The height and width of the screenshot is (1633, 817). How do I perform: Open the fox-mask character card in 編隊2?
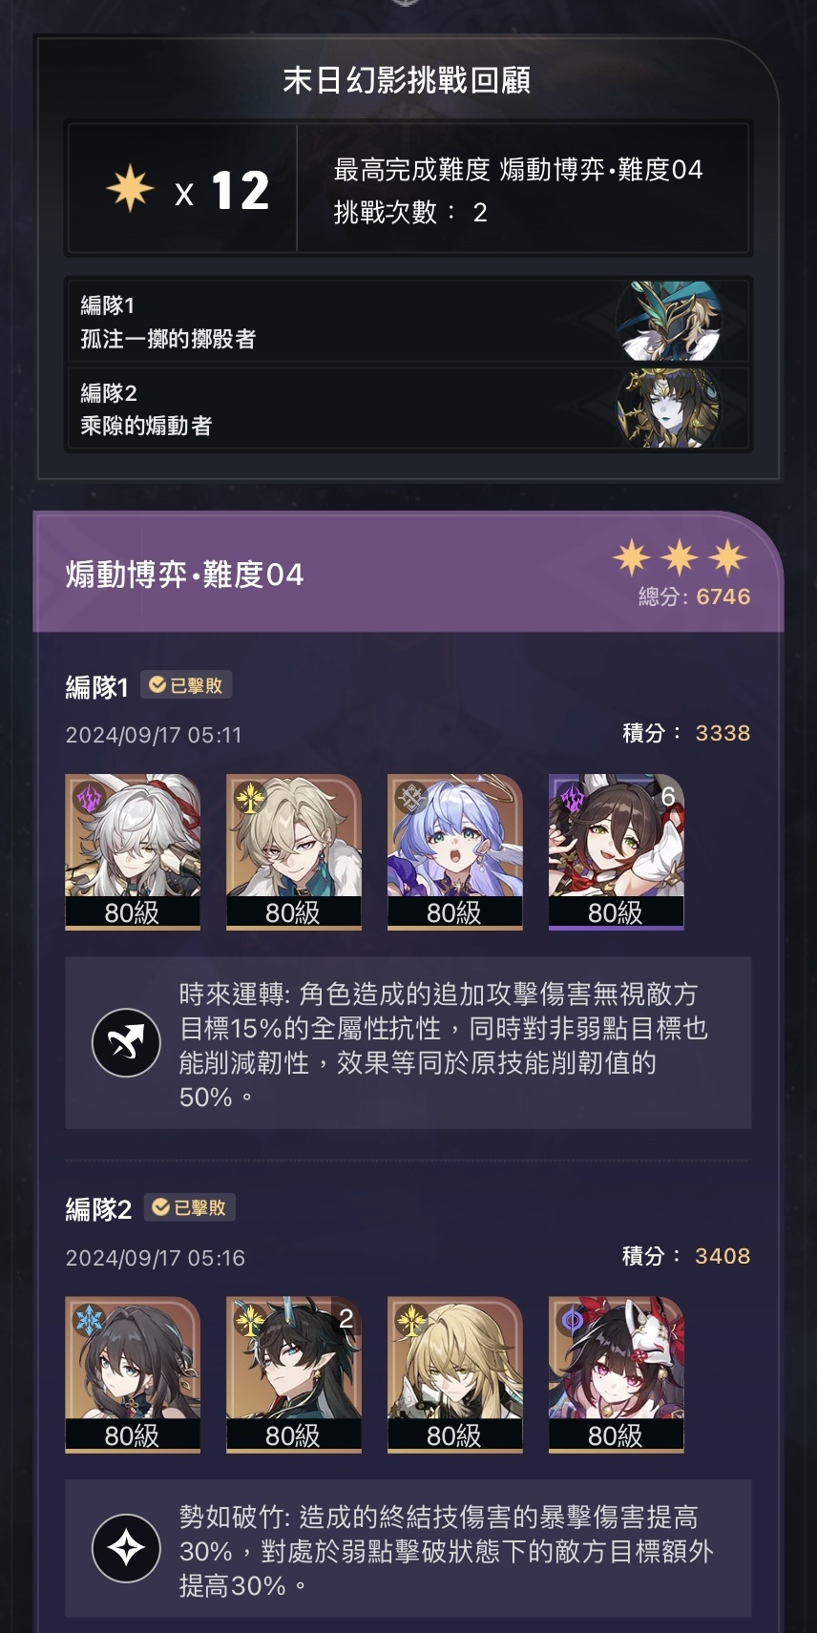pos(616,1374)
